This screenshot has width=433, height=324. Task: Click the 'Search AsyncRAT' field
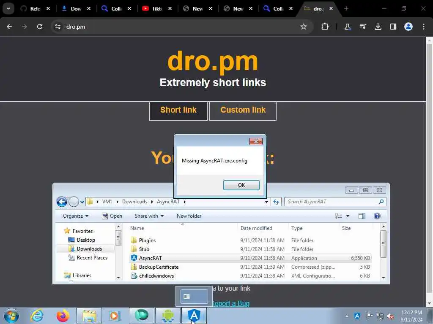[335, 202]
